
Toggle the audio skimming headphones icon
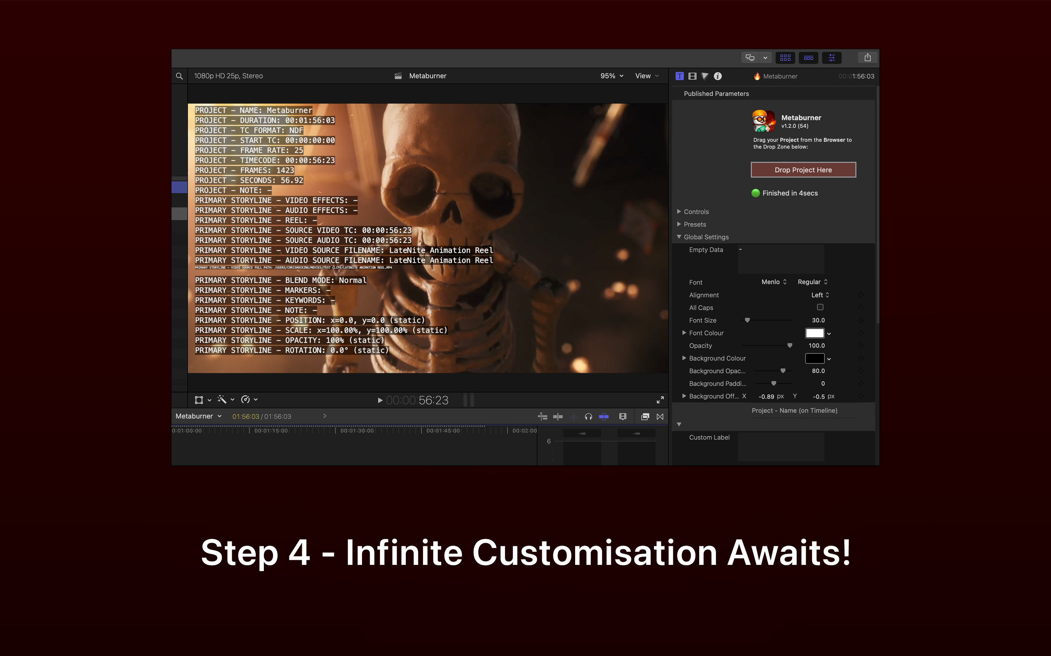[x=588, y=417]
